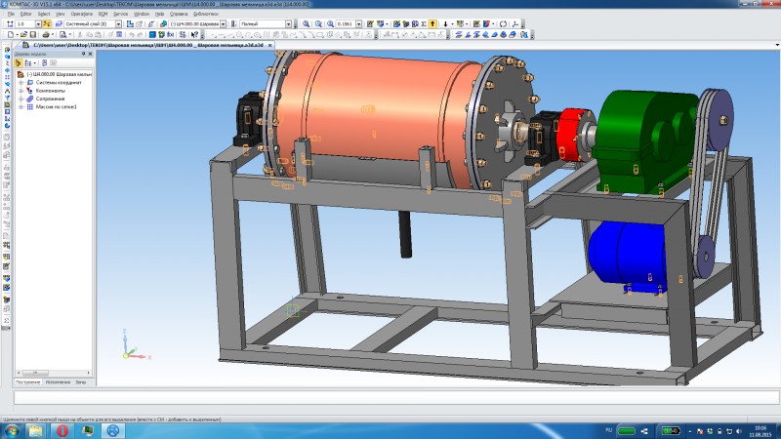Click the Open file folder icon

(x=23, y=34)
